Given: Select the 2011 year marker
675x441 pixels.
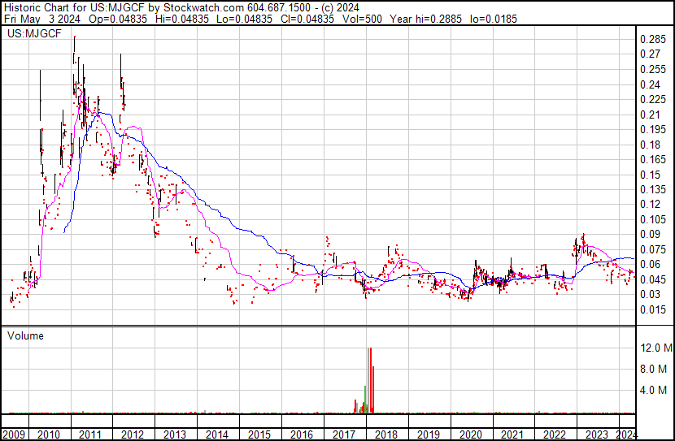Looking at the screenshot, I should [x=90, y=435].
